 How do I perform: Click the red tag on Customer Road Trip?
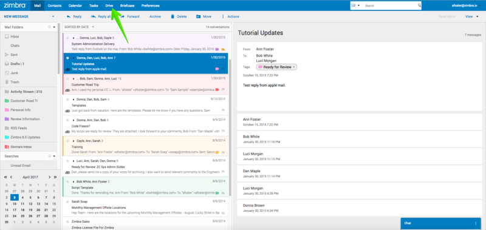tap(217, 90)
